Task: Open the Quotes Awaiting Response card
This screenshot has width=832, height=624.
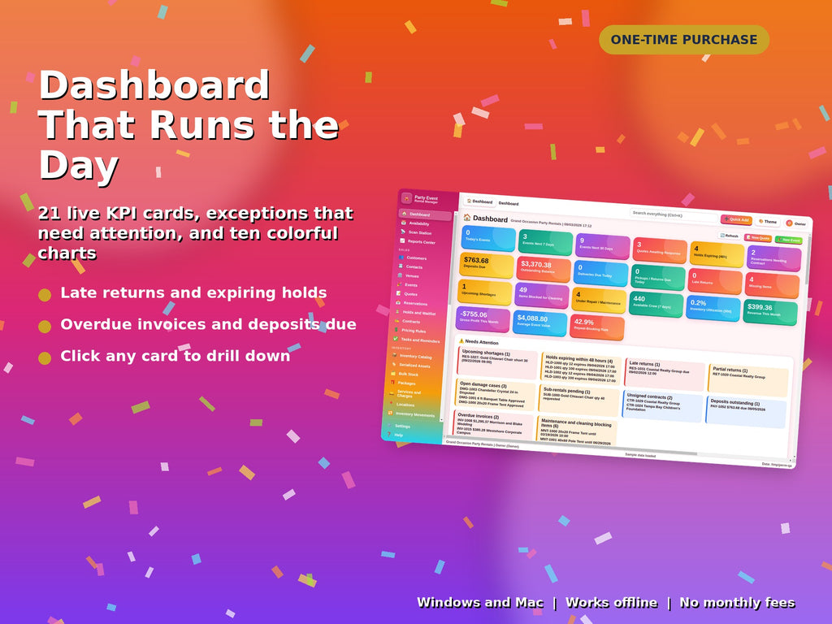Action: coord(660,250)
